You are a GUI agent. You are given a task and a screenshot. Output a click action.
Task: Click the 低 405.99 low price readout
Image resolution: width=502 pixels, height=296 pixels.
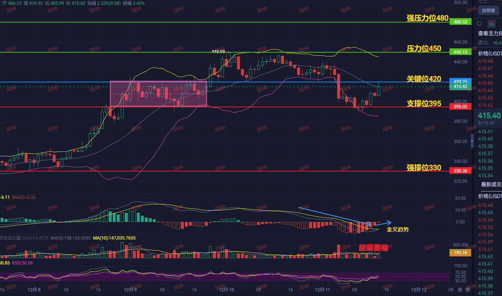[x=54, y=3]
